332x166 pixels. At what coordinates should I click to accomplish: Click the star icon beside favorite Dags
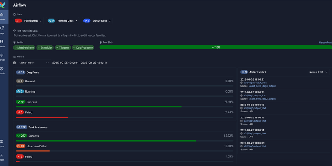click(x=15, y=31)
